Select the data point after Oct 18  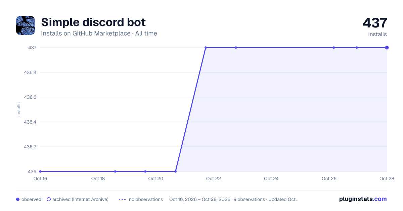(x=115, y=171)
